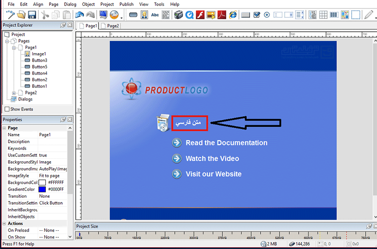Insert a PDF object from the toolbar
This screenshot has height=249, width=377.
tap(222, 15)
